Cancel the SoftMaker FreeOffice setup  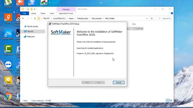tap(119, 82)
